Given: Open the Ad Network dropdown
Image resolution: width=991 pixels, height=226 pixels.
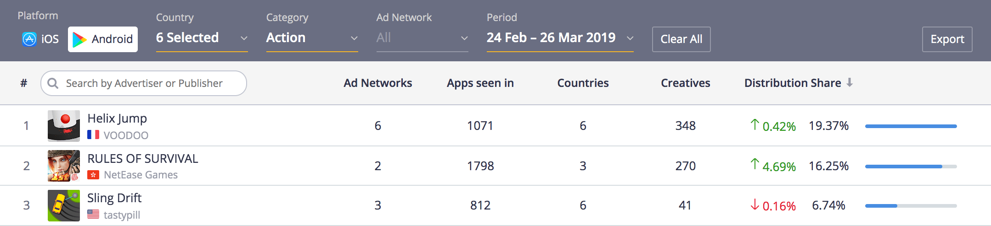Looking at the screenshot, I should 422,38.
